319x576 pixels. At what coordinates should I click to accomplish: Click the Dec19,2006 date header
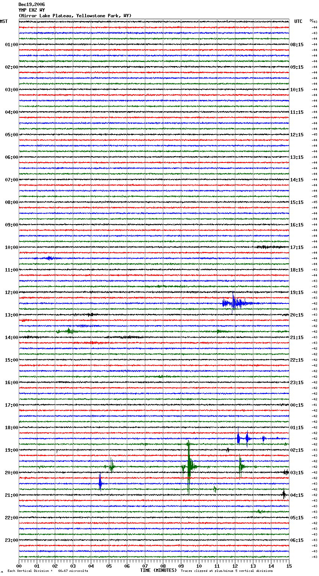pyautogui.click(x=32, y=5)
